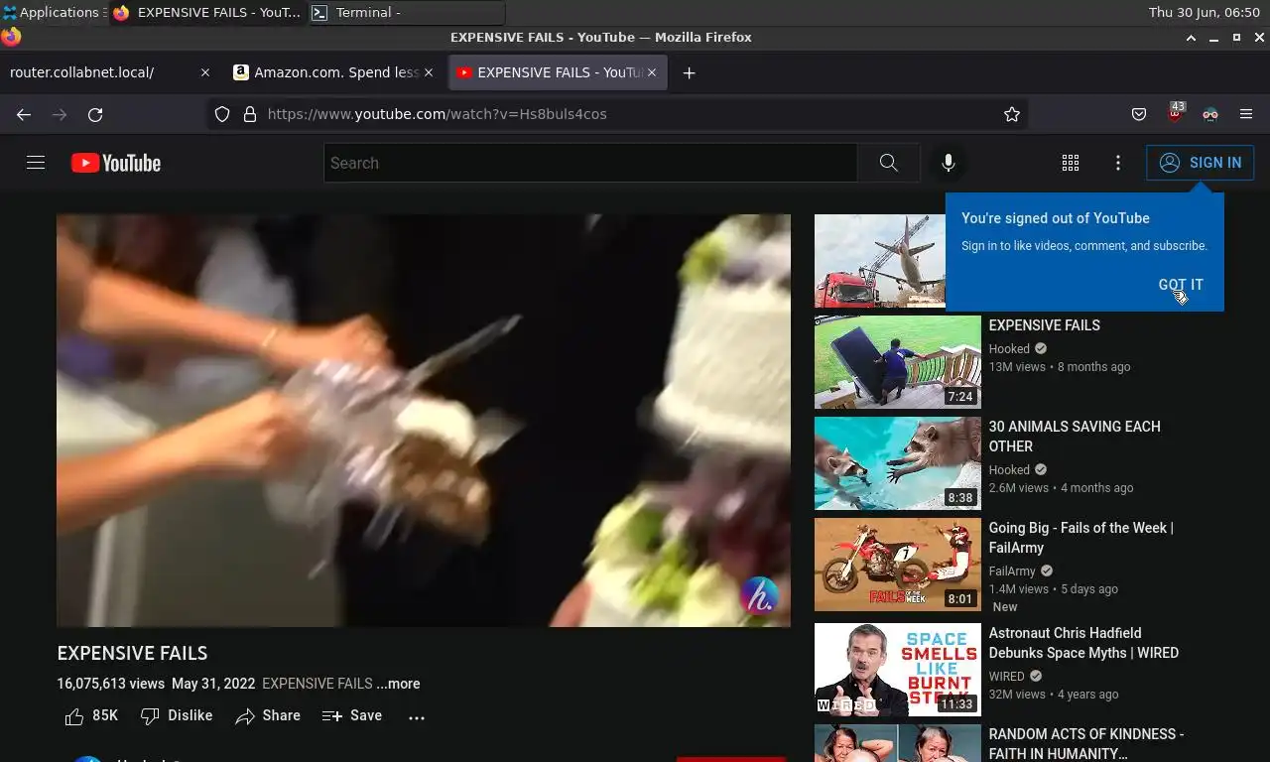
Task: Close the Amazon.com tab
Action: (x=429, y=72)
